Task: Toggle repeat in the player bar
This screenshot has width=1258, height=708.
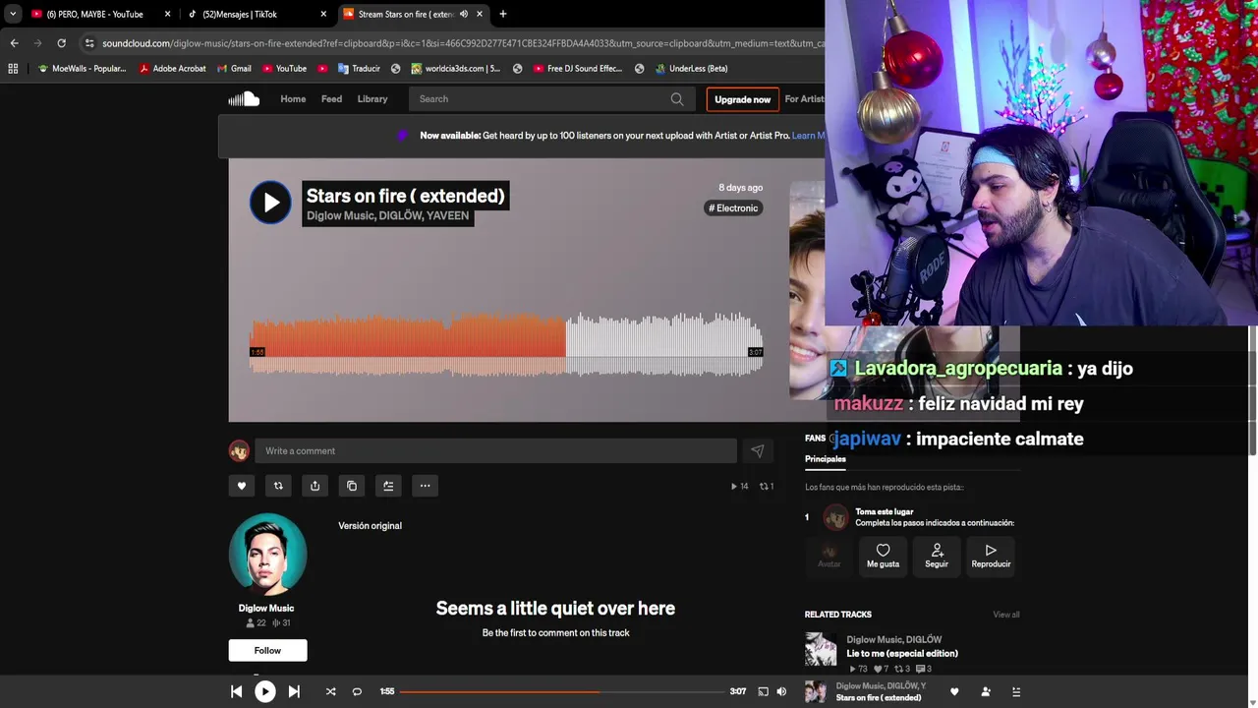Action: pyautogui.click(x=357, y=691)
